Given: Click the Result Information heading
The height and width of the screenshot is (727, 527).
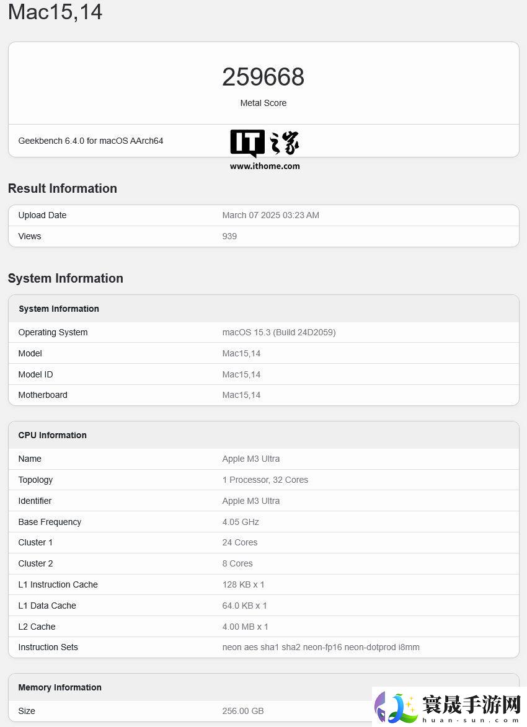Looking at the screenshot, I should (x=62, y=188).
